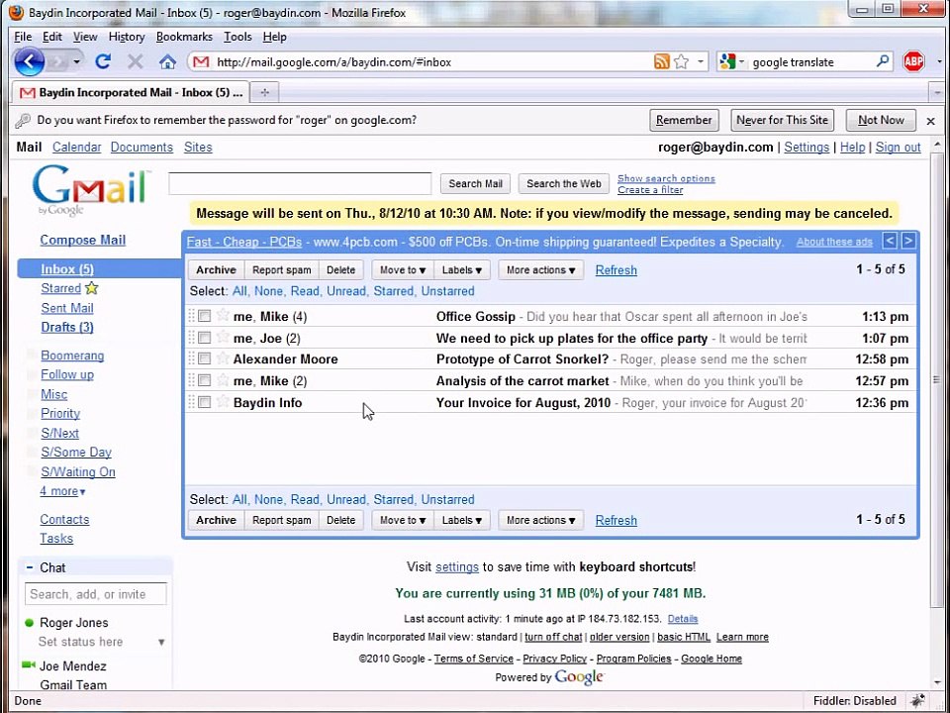Click the password key icon in notification bar
950x713 pixels.
tap(23, 120)
